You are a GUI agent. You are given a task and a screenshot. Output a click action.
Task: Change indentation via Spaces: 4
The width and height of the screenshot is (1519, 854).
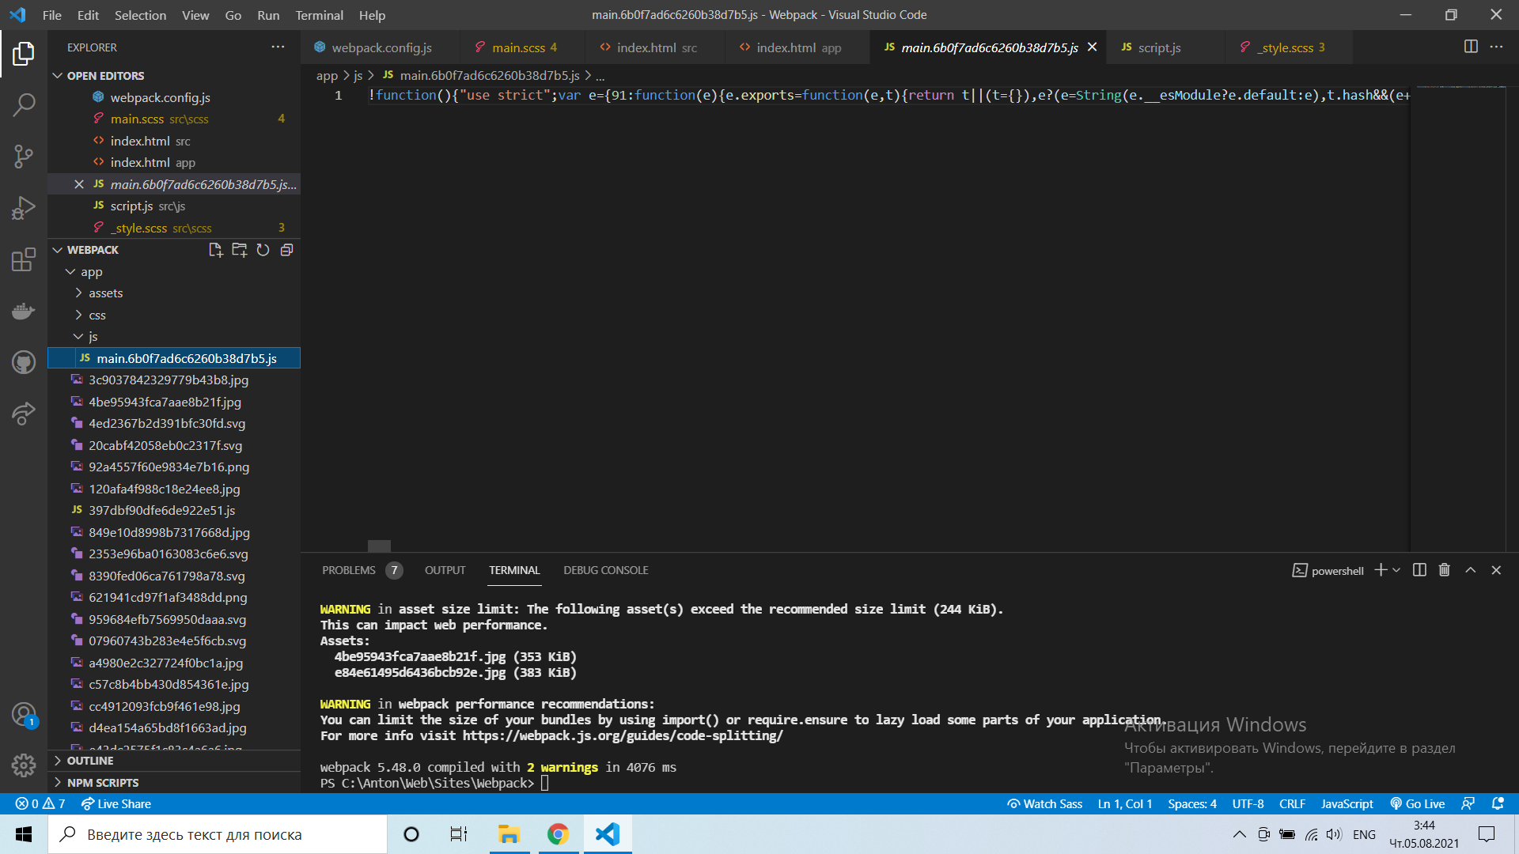[1191, 803]
